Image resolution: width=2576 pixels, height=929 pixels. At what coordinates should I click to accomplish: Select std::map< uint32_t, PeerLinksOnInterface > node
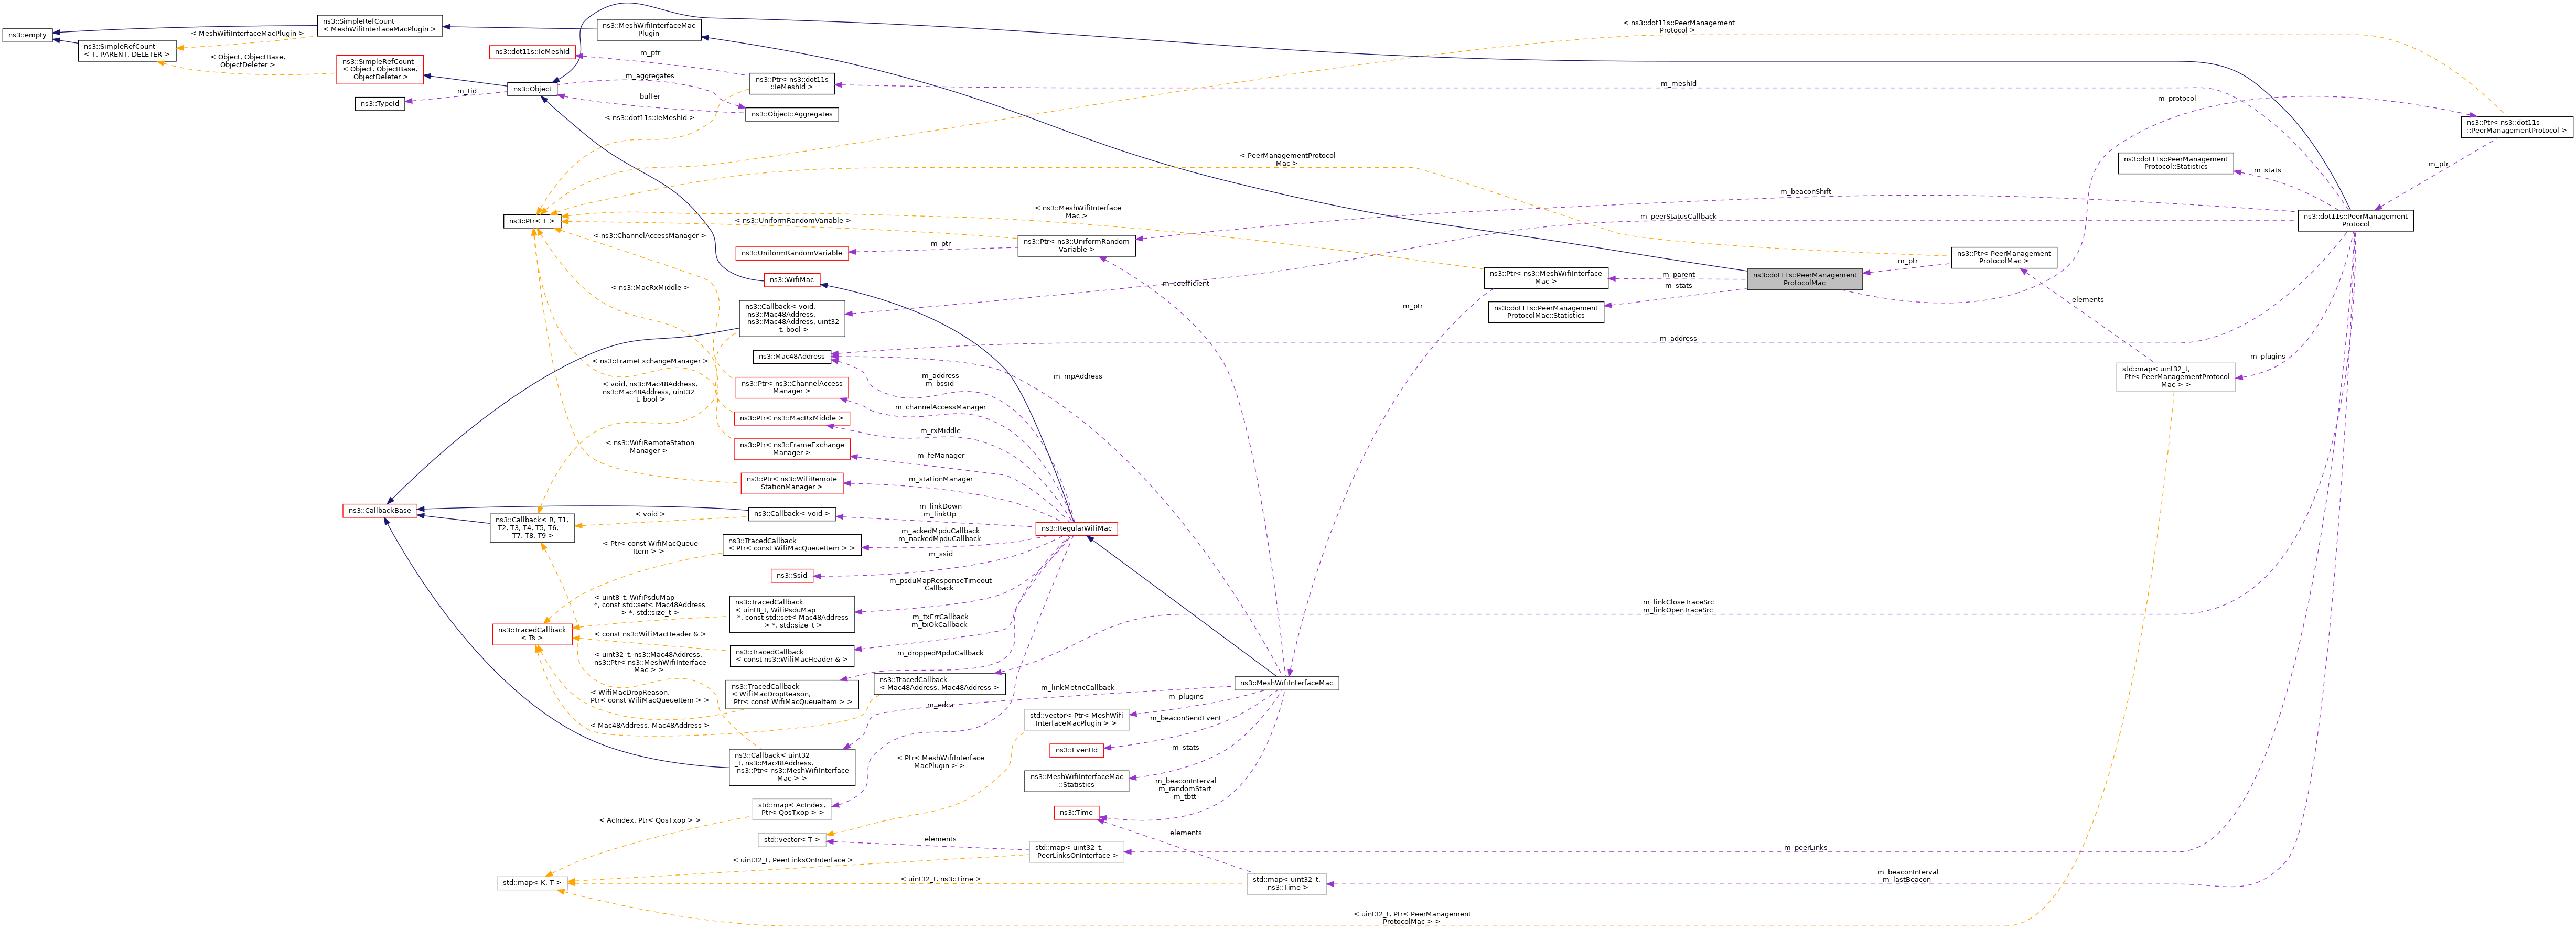[1076, 852]
